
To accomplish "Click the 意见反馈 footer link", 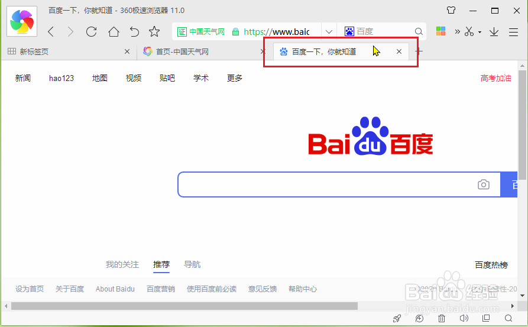I will (263, 289).
